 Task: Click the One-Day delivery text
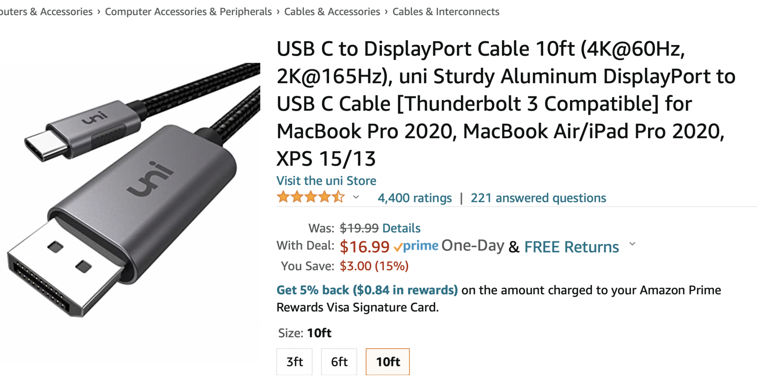(x=473, y=246)
